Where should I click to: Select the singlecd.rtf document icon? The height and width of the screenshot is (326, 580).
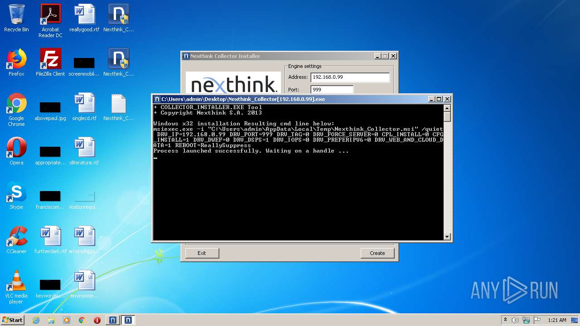click(x=84, y=107)
